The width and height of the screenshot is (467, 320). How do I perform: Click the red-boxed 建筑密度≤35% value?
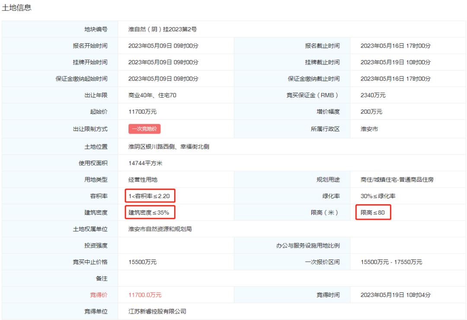click(x=150, y=213)
